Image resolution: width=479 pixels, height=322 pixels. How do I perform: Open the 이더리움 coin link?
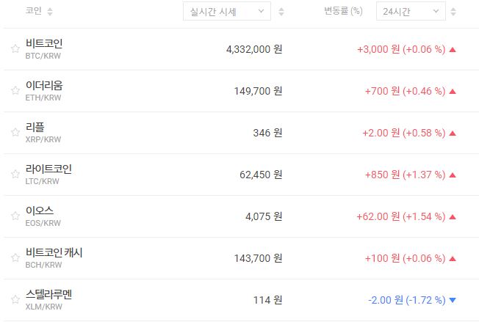pyautogui.click(x=44, y=86)
